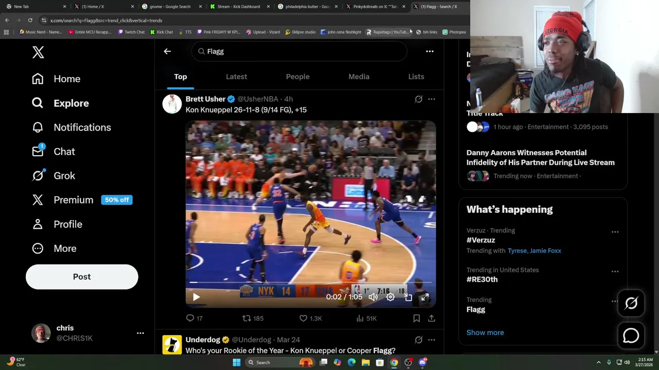The width and height of the screenshot is (659, 370).
Task: Open Grok actions on Underdog post
Action: pos(419,340)
